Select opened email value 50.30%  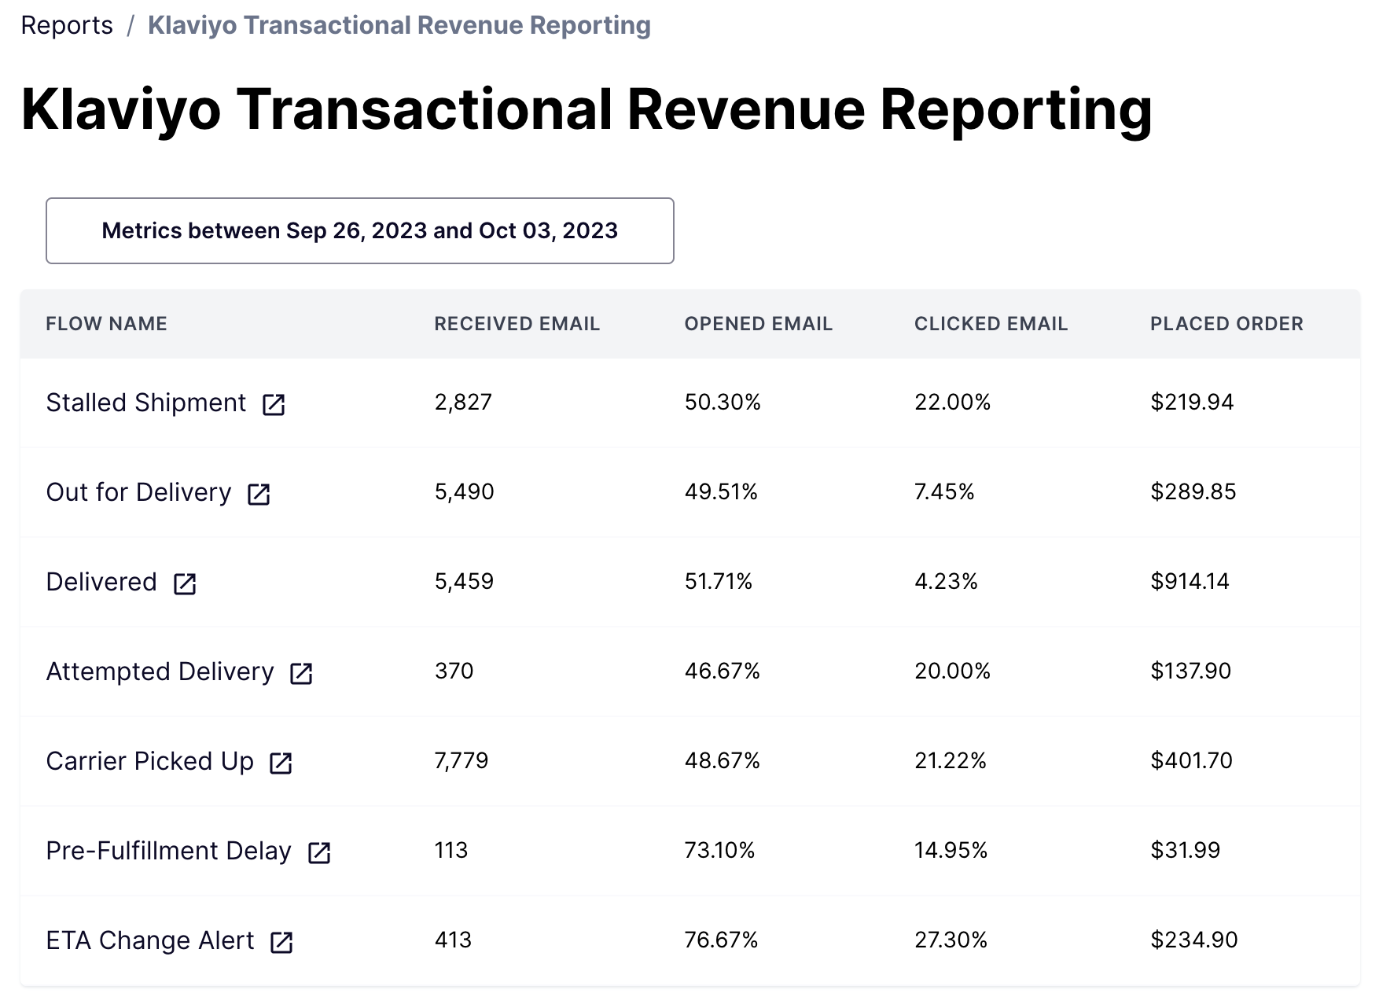[723, 402]
